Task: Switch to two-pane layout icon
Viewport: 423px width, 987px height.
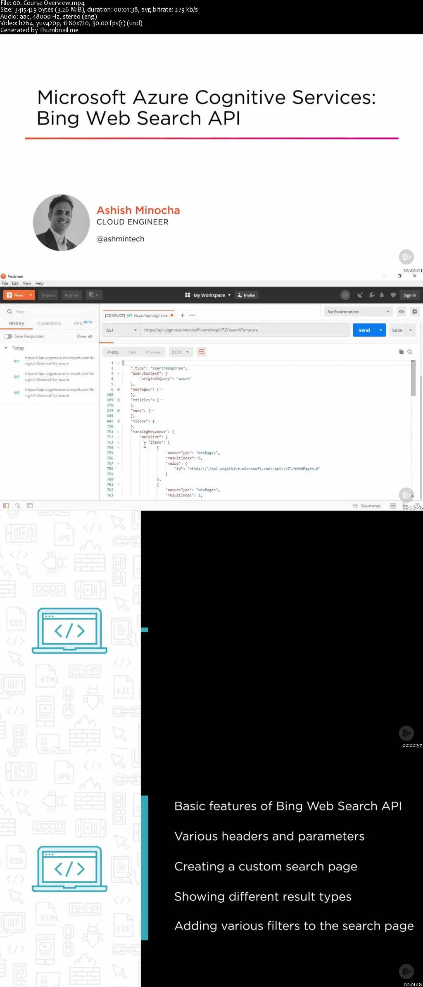Action: [x=393, y=506]
